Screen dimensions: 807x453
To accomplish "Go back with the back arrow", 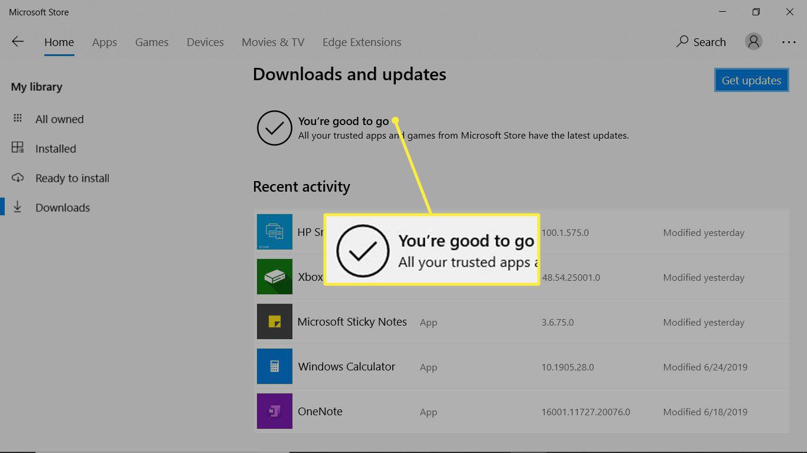I will [18, 42].
